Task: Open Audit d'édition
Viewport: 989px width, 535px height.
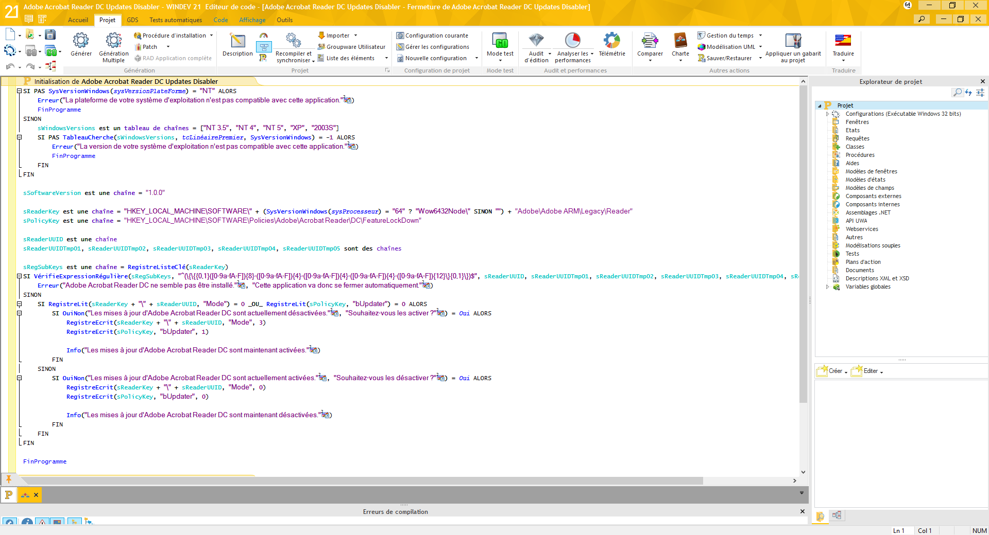Action: pyautogui.click(x=536, y=47)
